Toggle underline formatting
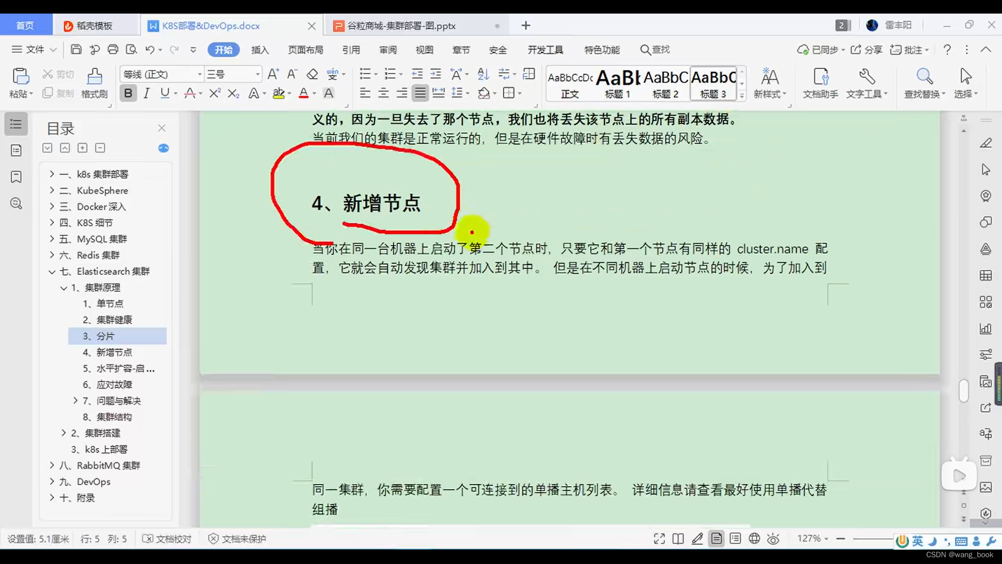Image resolution: width=1002 pixels, height=564 pixels. click(x=164, y=93)
